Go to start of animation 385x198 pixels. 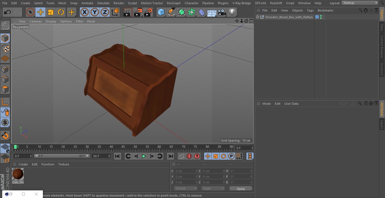pyautogui.click(x=118, y=156)
